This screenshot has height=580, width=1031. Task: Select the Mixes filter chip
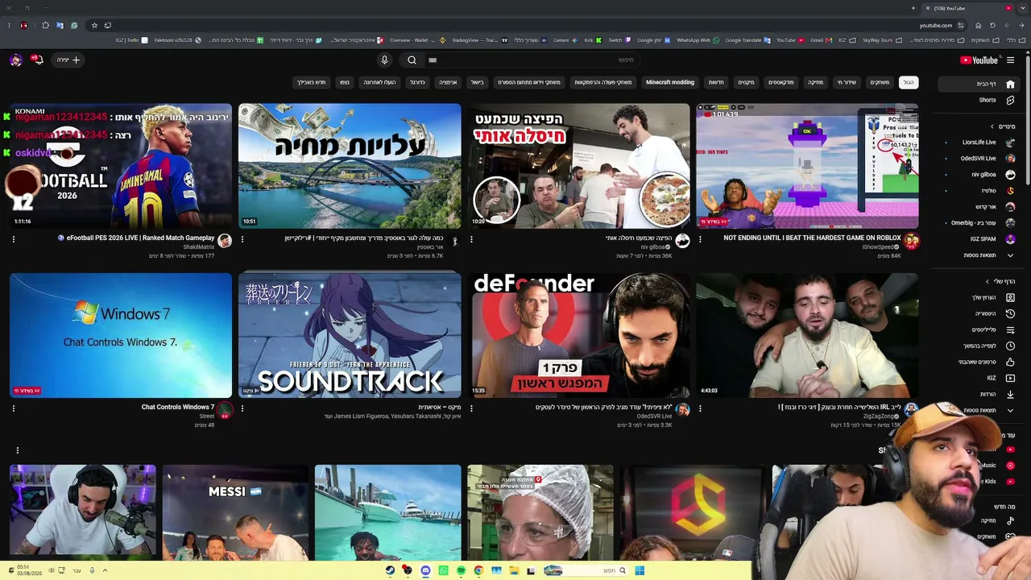tap(747, 82)
